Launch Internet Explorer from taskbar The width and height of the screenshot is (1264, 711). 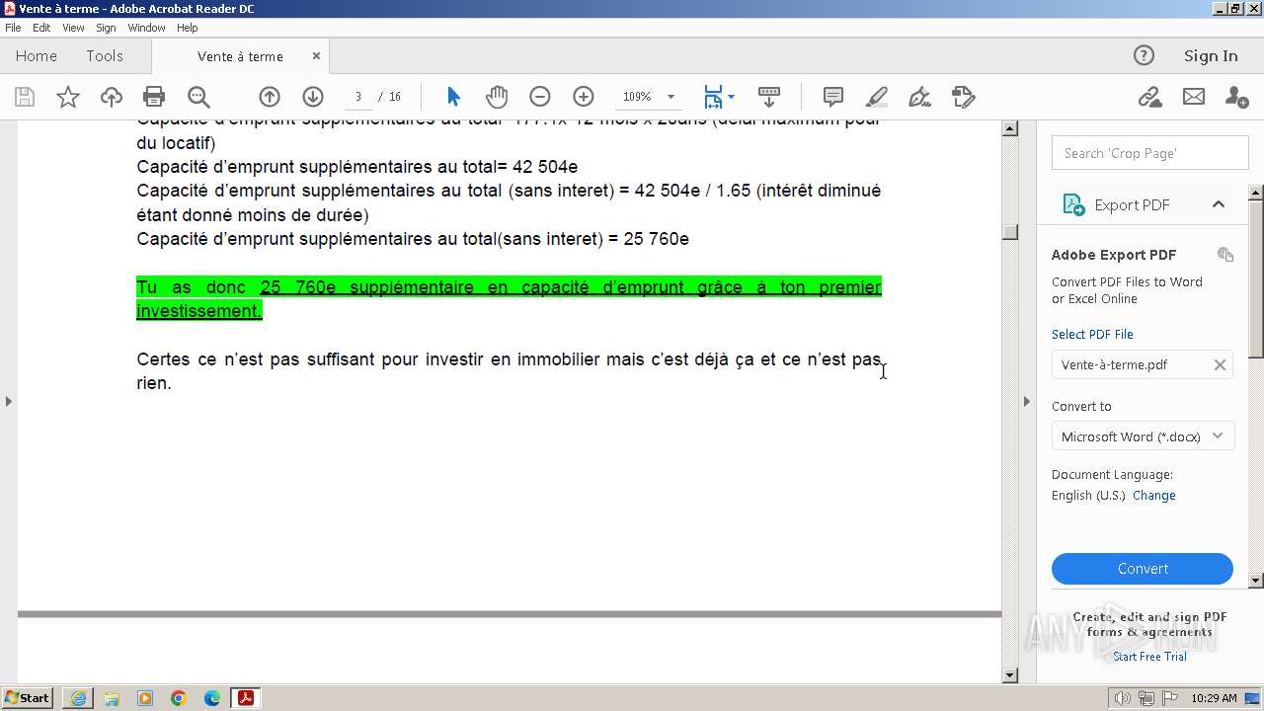[78, 698]
